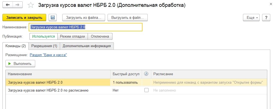The width and height of the screenshot is (273, 109).
Task: Select row Загрузка курсов валют НБРБ 2.0
Action: coord(136,82)
